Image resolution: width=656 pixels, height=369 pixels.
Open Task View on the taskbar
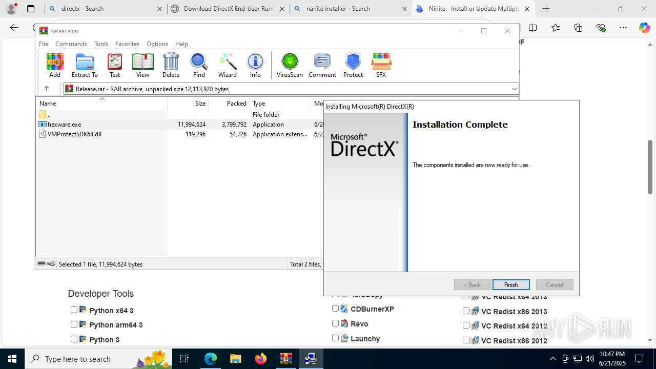(185, 359)
